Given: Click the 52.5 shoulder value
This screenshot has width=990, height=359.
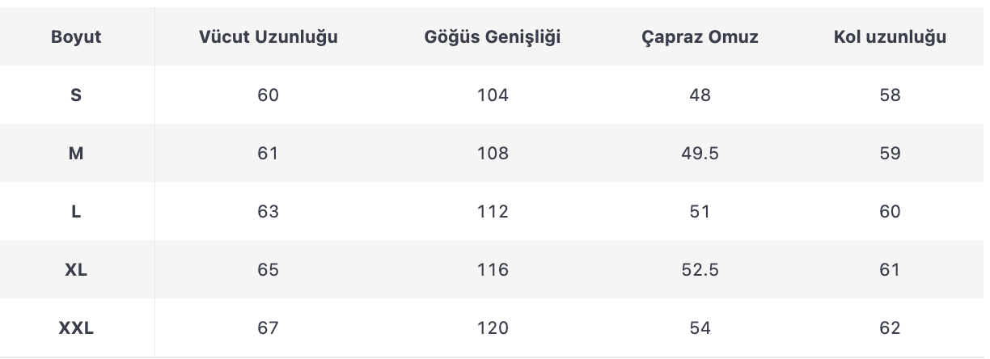Looking at the screenshot, I should [700, 269].
